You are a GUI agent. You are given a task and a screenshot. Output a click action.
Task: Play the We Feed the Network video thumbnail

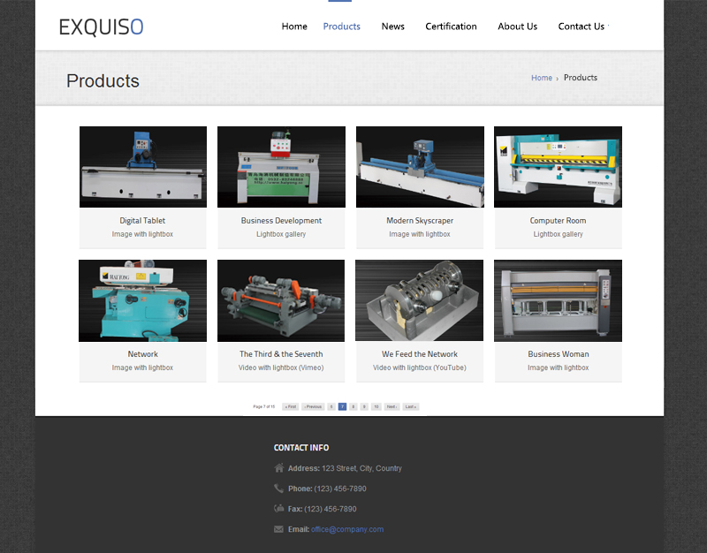pos(420,300)
